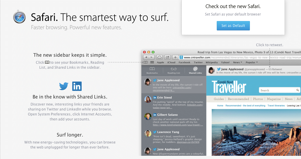301x159 pixels.
Task: Click the Share icon in toolbar
Action: coord(167,57)
